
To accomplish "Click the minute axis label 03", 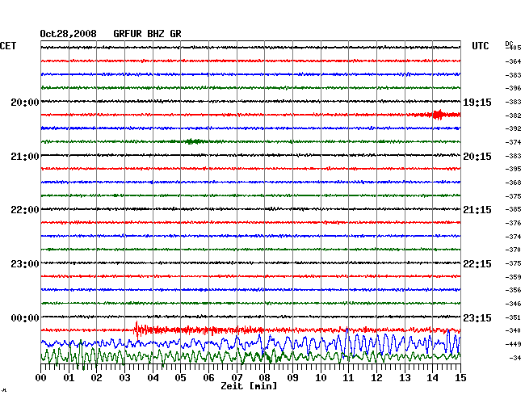I will 124,378.
